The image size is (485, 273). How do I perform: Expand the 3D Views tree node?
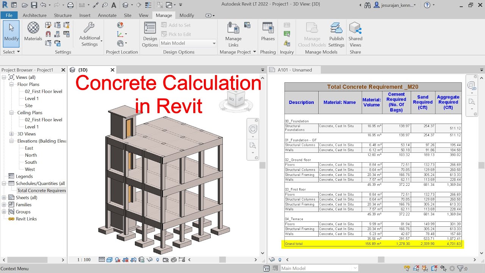point(11,134)
